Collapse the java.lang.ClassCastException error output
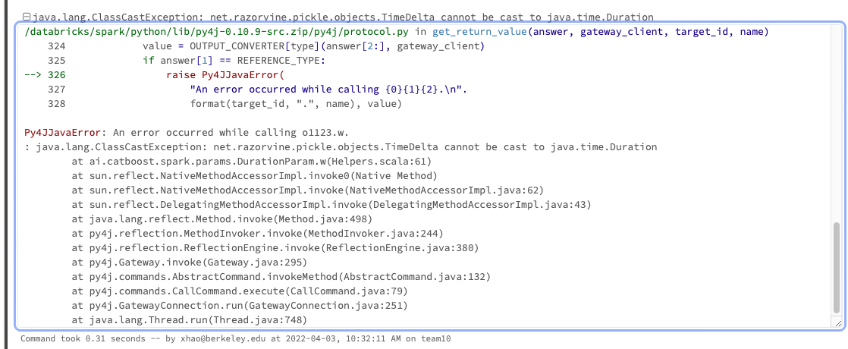 [x=27, y=17]
